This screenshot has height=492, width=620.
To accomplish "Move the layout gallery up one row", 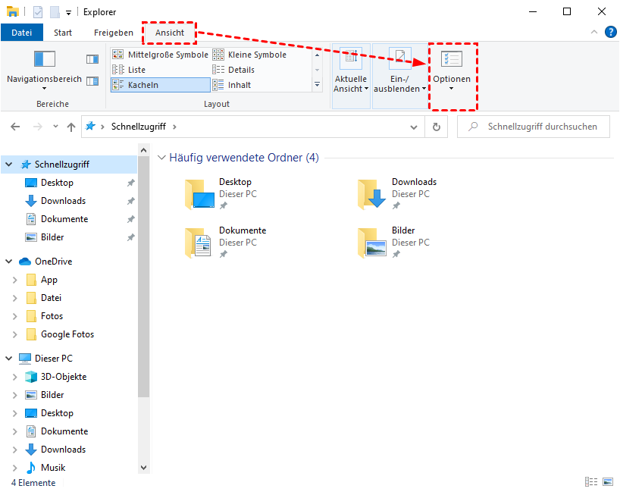I will [x=317, y=55].
